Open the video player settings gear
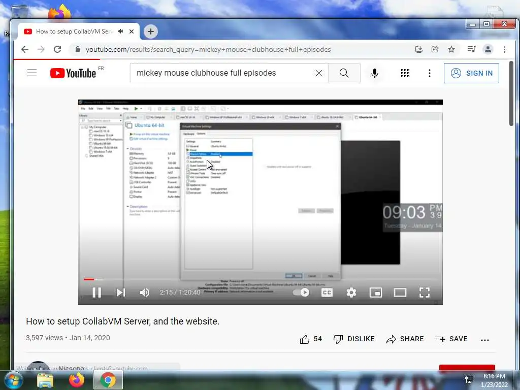 pos(351,292)
